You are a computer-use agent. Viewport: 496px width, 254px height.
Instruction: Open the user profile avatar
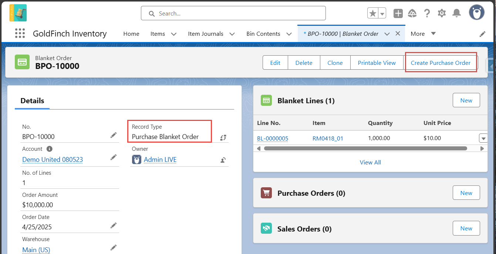(x=477, y=13)
